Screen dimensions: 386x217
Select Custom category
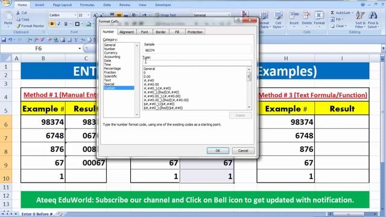[119, 88]
